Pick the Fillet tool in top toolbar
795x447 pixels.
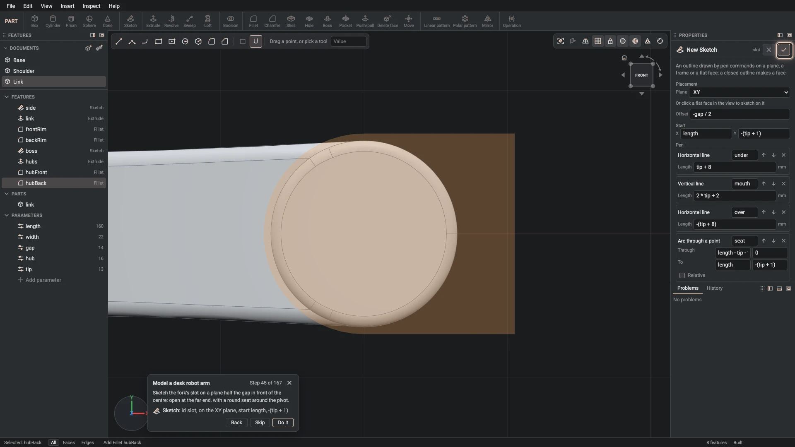(x=253, y=21)
